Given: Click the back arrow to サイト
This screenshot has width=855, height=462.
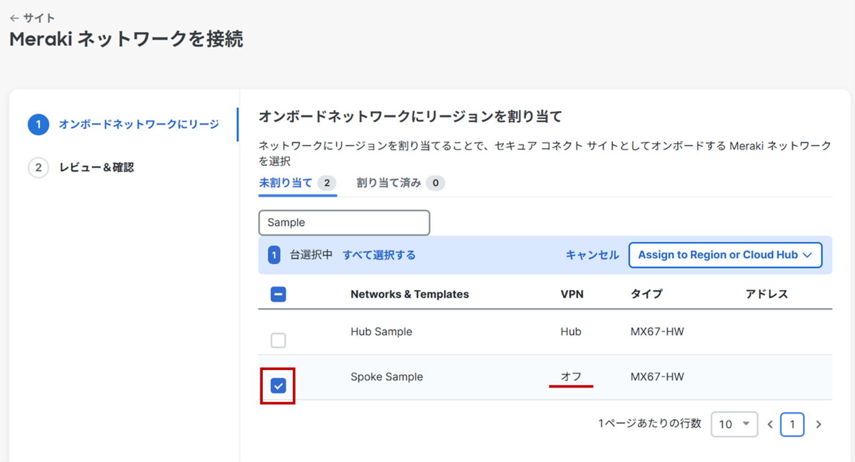Looking at the screenshot, I should [15, 19].
